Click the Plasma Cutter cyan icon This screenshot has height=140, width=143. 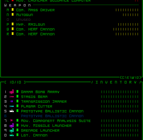pyautogui.click(x=11, y=106)
